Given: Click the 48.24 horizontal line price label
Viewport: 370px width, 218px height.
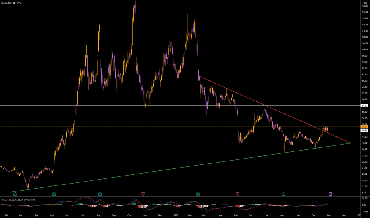Looking at the screenshot, I should [x=365, y=130].
